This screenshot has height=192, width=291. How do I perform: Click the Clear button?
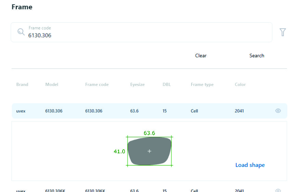pyautogui.click(x=201, y=55)
